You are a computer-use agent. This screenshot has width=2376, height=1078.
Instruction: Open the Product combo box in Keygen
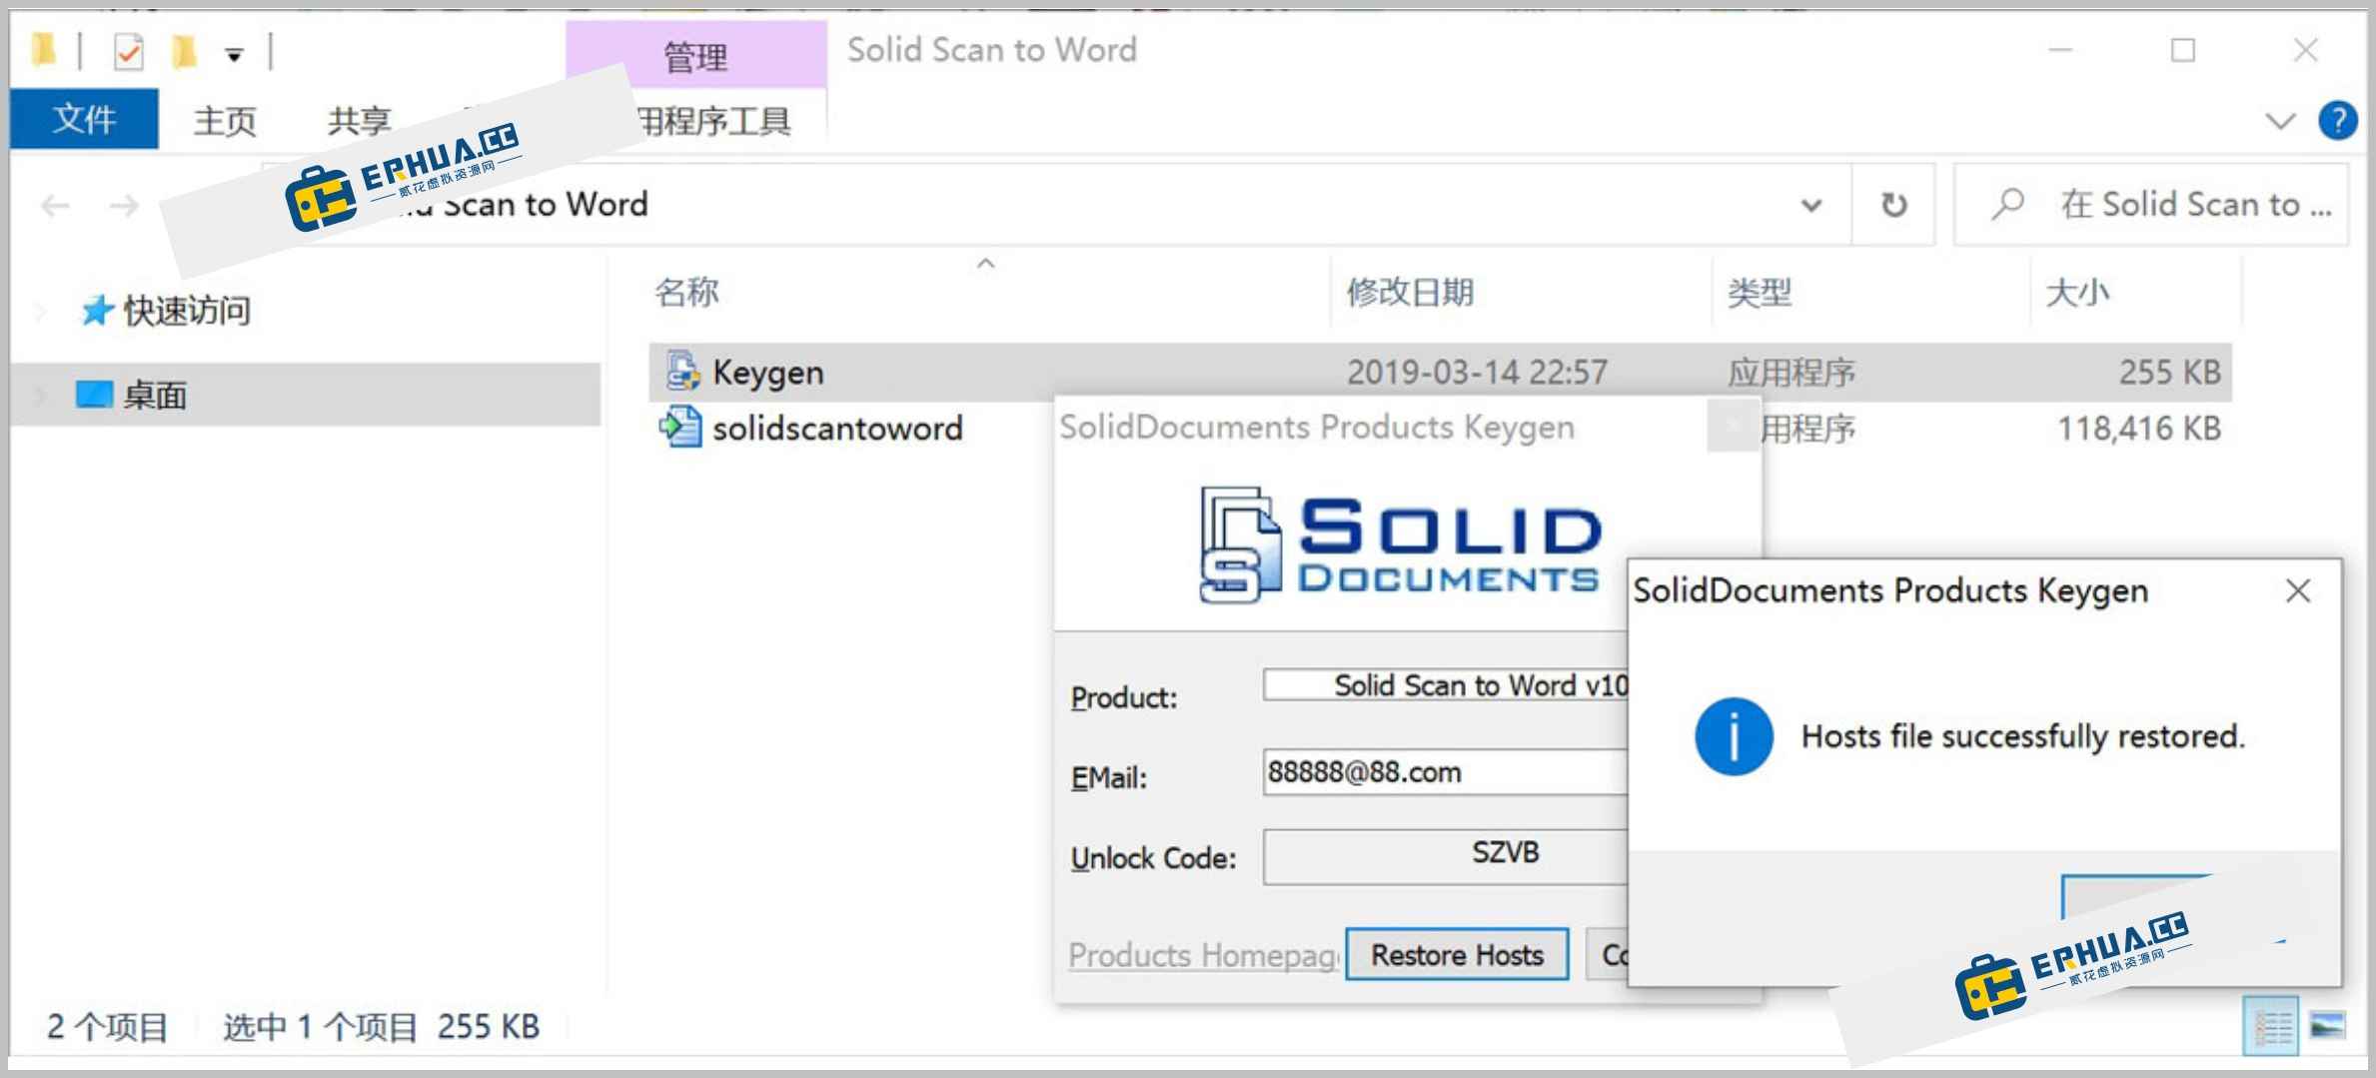tap(1446, 685)
